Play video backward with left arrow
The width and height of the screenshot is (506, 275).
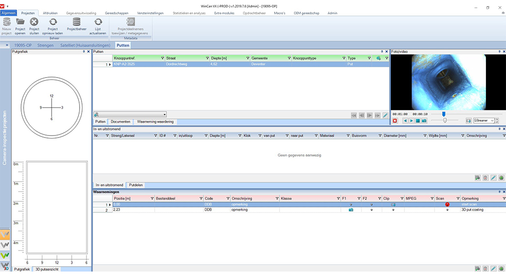405,121
